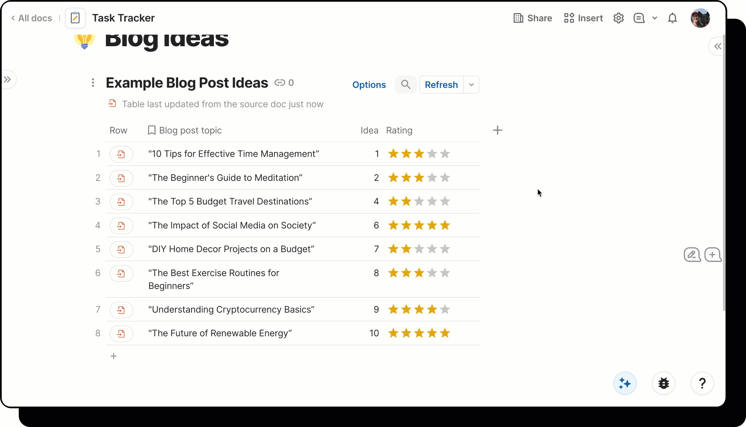
Task: Open the help question mark button
Action: (x=702, y=383)
